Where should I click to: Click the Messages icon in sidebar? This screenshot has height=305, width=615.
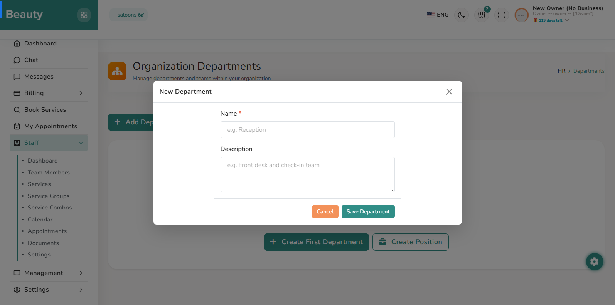coord(17,77)
